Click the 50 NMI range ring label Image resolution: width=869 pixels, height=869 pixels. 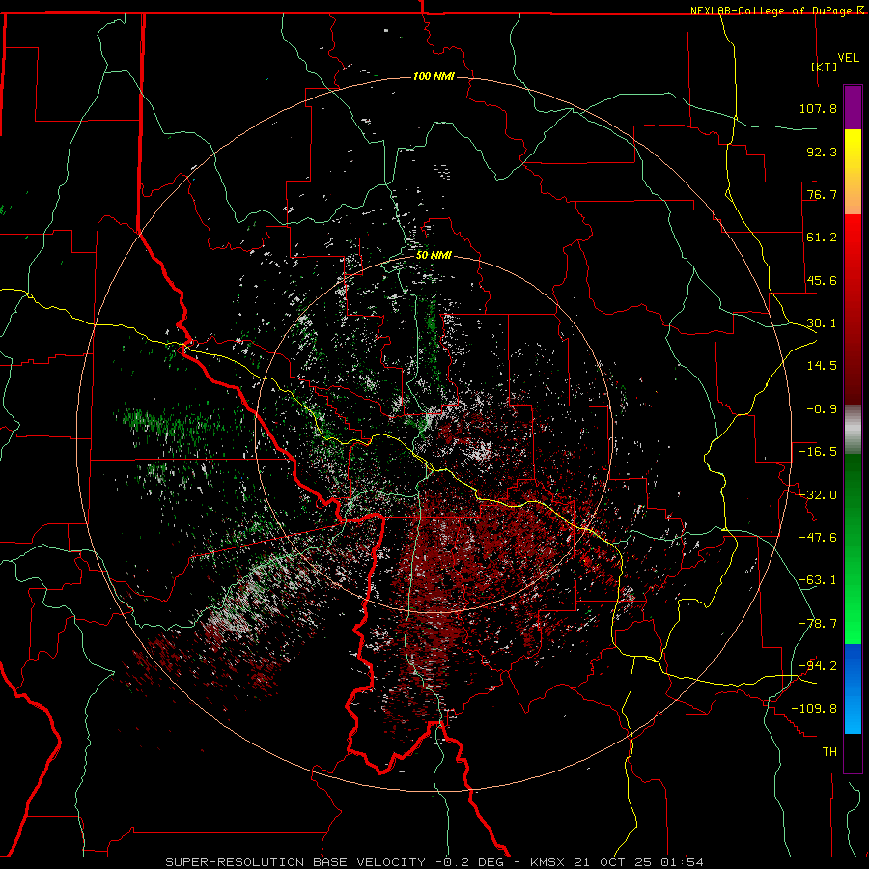pyautogui.click(x=434, y=256)
